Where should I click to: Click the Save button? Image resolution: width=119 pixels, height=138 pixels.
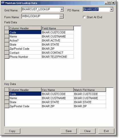pyautogui.click(x=69, y=131)
